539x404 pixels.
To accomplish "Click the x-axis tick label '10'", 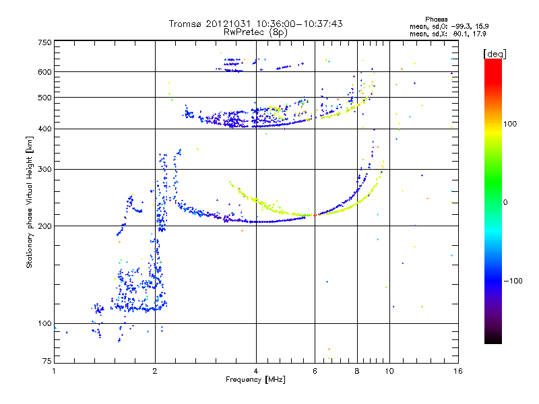I will pyautogui.click(x=389, y=371).
